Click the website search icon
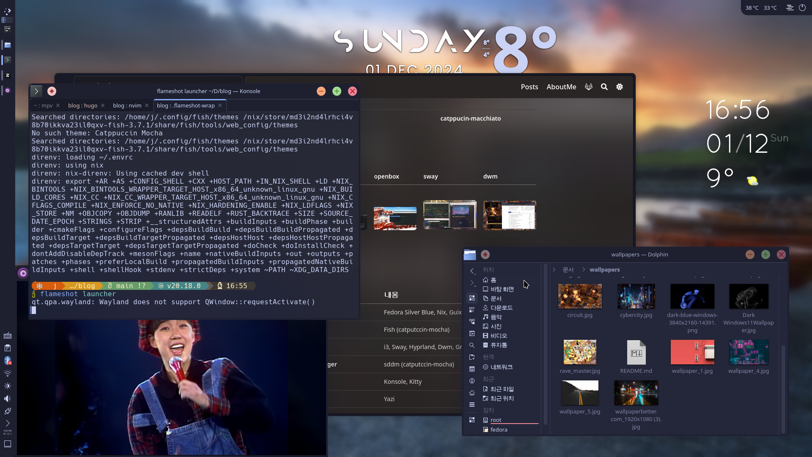 604,87
